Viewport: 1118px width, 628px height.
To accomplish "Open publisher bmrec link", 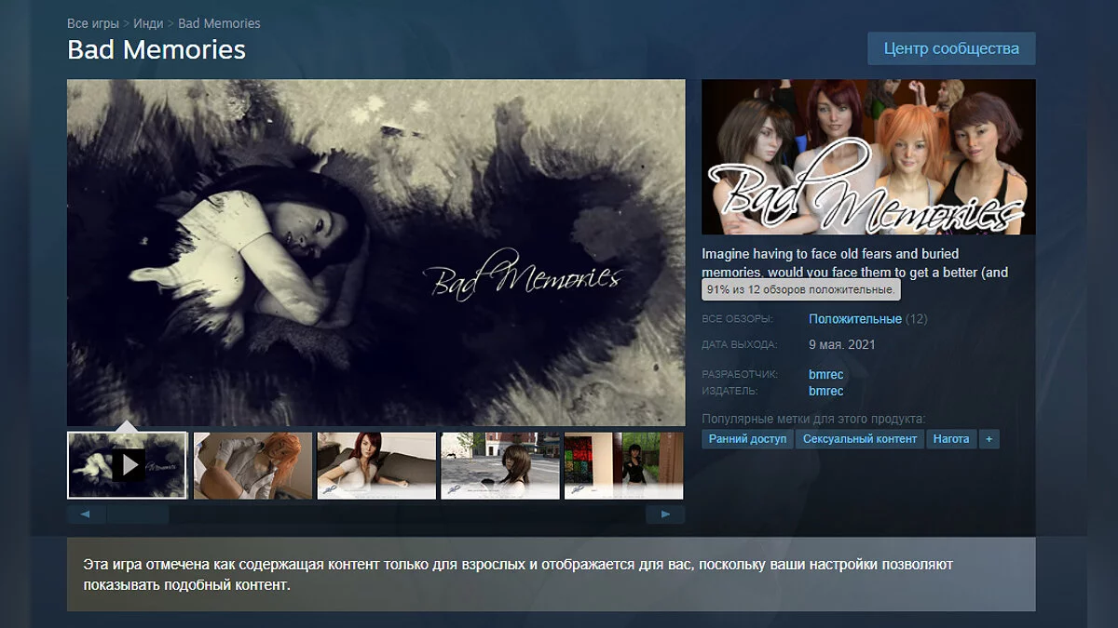I will pos(825,392).
